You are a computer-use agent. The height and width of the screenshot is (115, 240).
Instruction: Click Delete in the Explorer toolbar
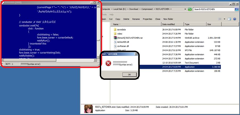coord(126,19)
